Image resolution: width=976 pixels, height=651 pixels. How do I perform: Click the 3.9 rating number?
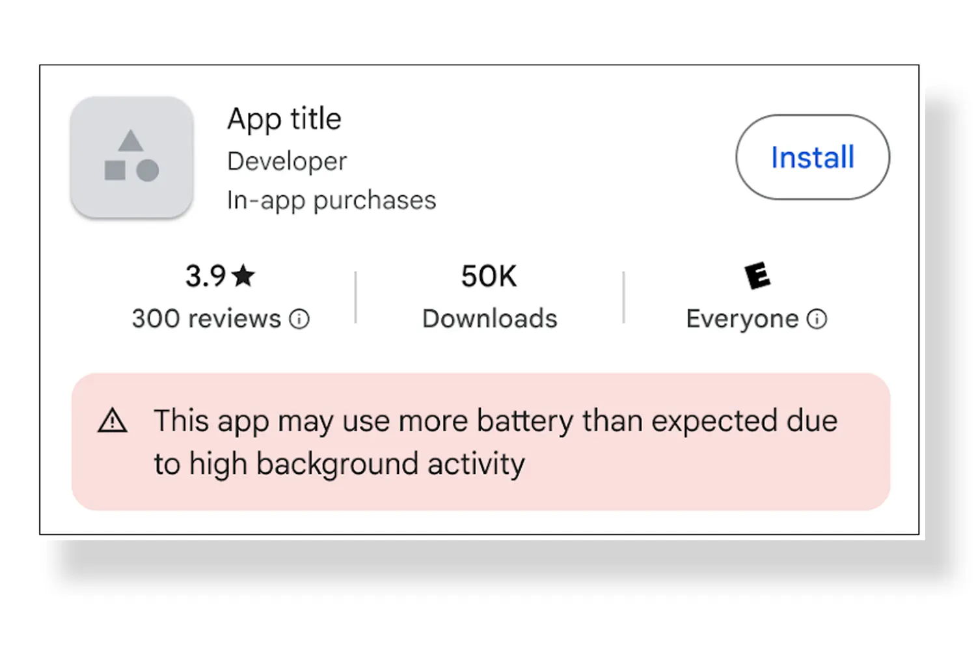tap(205, 276)
